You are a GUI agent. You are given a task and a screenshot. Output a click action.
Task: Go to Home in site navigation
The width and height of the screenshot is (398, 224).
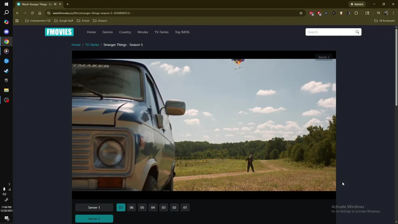click(91, 32)
